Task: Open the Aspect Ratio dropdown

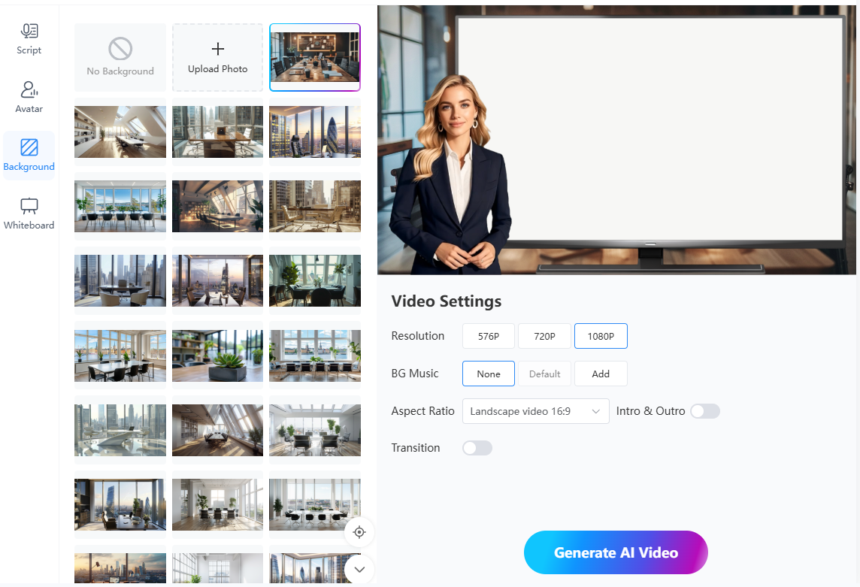Action: [535, 411]
